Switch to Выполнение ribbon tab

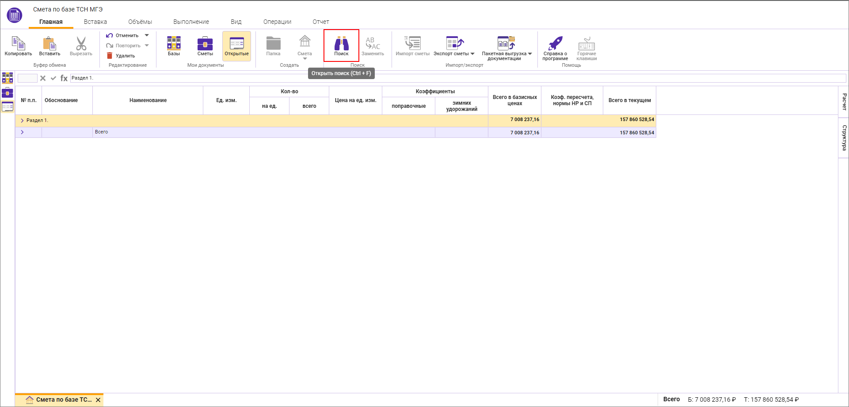point(191,22)
